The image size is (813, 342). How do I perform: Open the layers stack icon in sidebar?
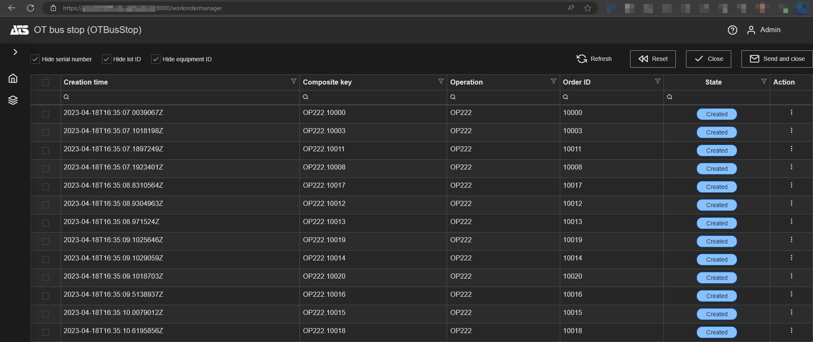(x=13, y=100)
